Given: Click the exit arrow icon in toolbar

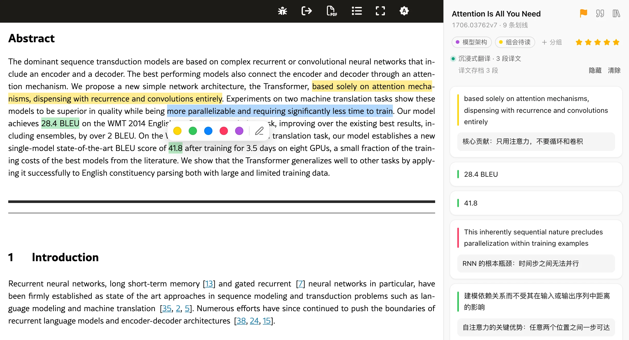Looking at the screenshot, I should pos(307,11).
